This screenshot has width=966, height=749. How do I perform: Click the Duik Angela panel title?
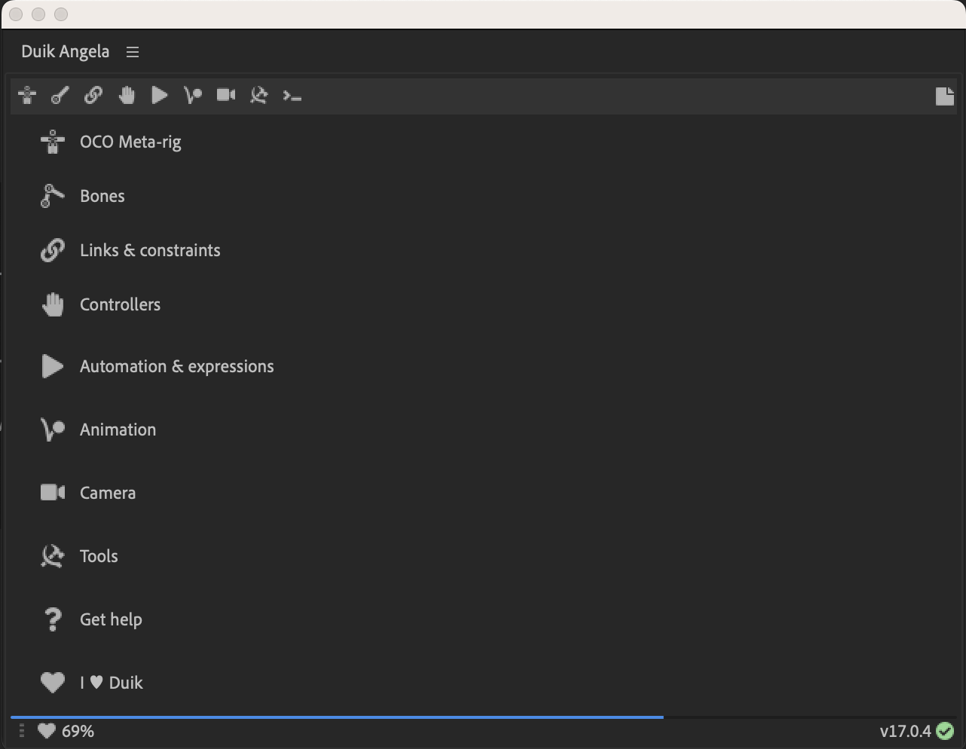(x=66, y=51)
